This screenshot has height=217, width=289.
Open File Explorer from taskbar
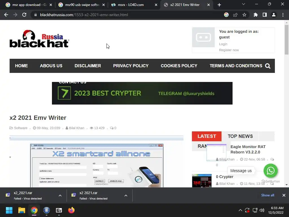click(x=21, y=210)
